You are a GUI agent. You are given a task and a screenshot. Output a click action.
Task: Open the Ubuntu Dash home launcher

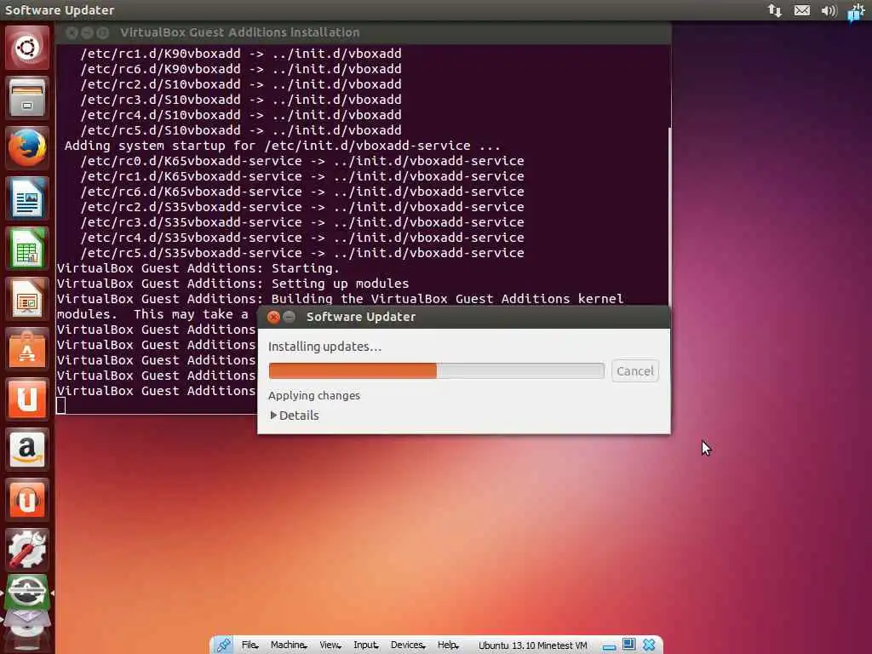pyautogui.click(x=26, y=48)
